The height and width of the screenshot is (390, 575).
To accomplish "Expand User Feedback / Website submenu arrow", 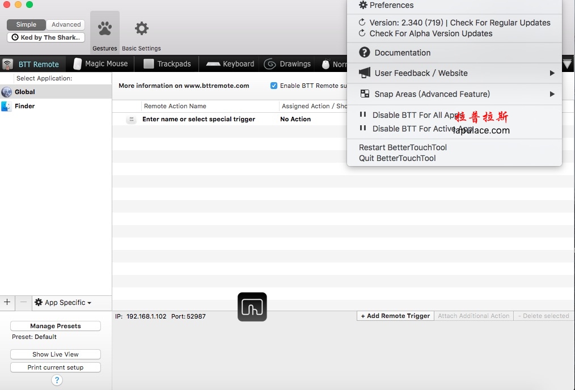I will (x=552, y=73).
